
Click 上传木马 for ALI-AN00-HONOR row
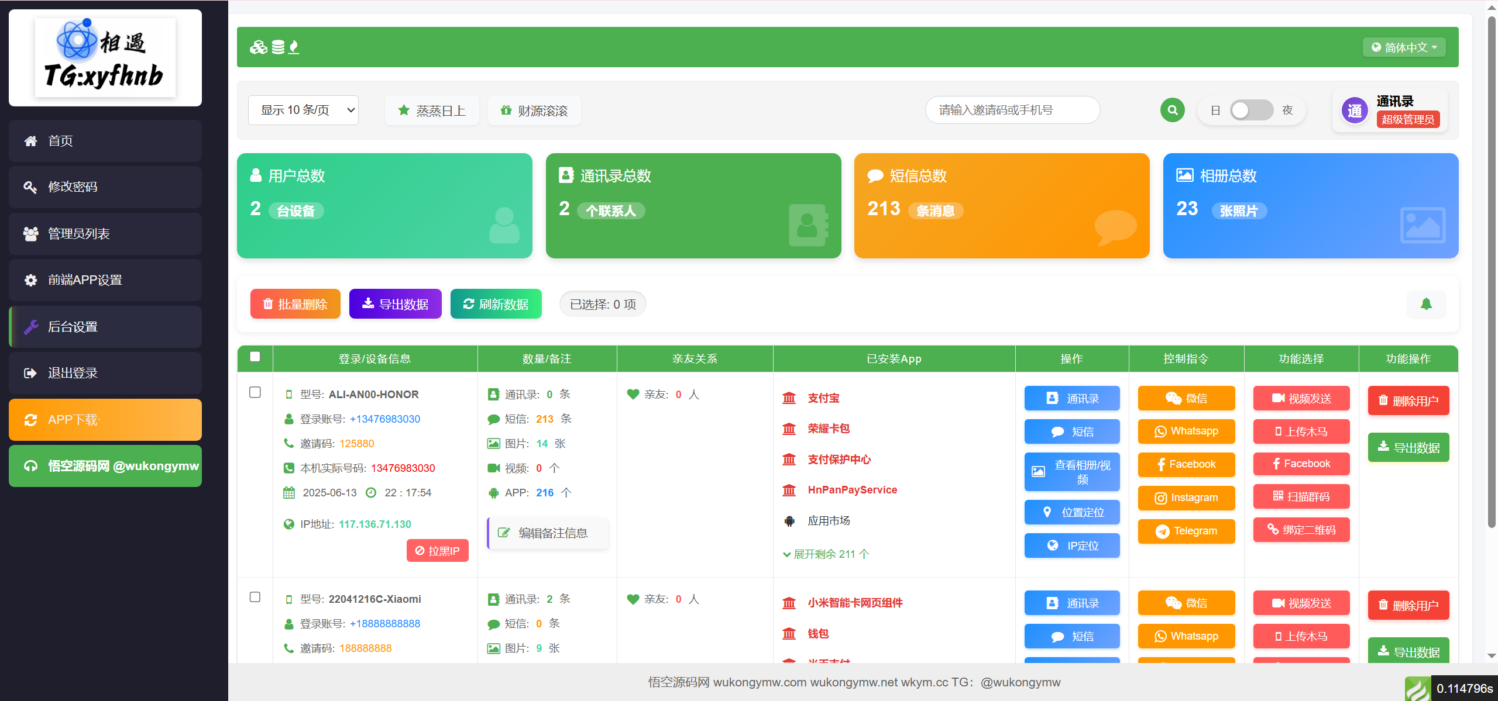(x=1301, y=431)
